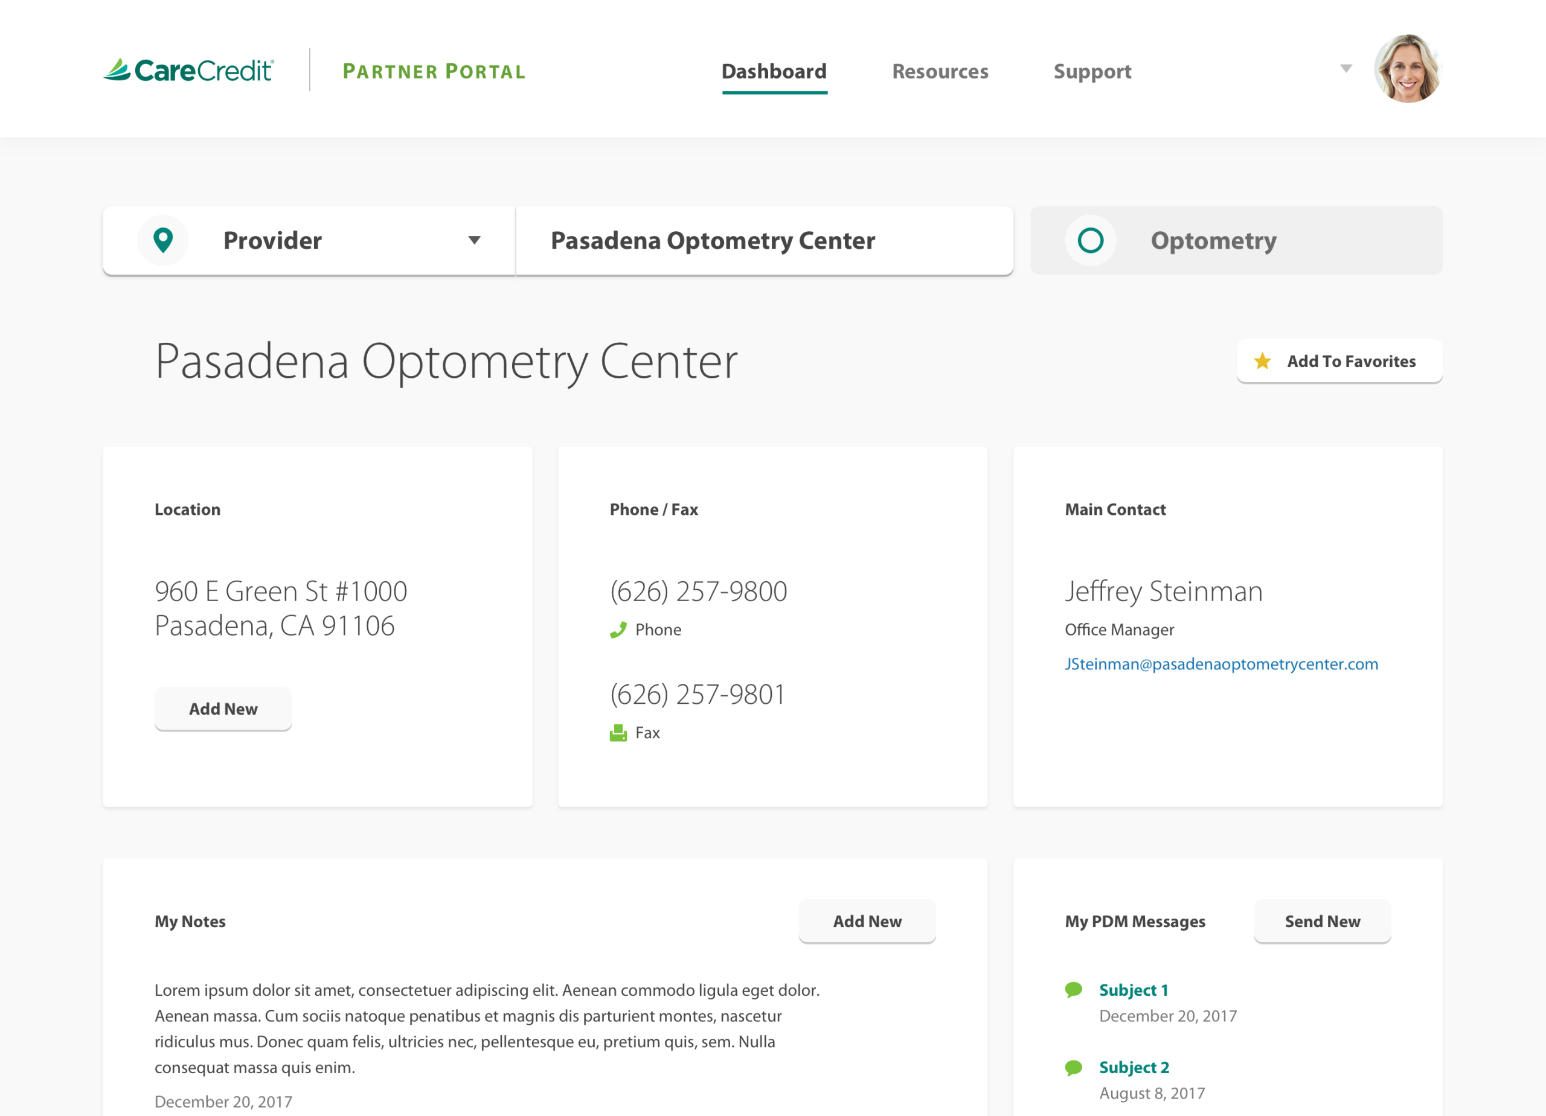
Task: Open the Resources tab
Action: click(x=940, y=72)
